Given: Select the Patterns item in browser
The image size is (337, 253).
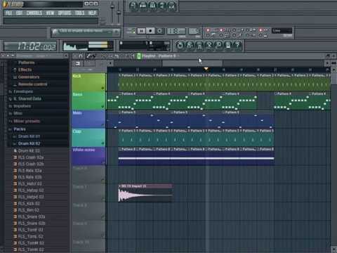Looking at the screenshot, I should coord(27,63).
